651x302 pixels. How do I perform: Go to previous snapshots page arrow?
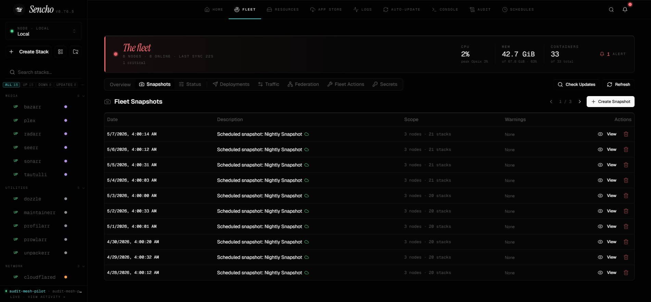551,102
